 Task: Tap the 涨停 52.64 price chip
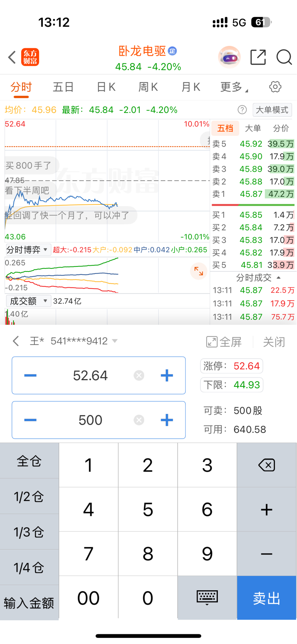(232, 366)
